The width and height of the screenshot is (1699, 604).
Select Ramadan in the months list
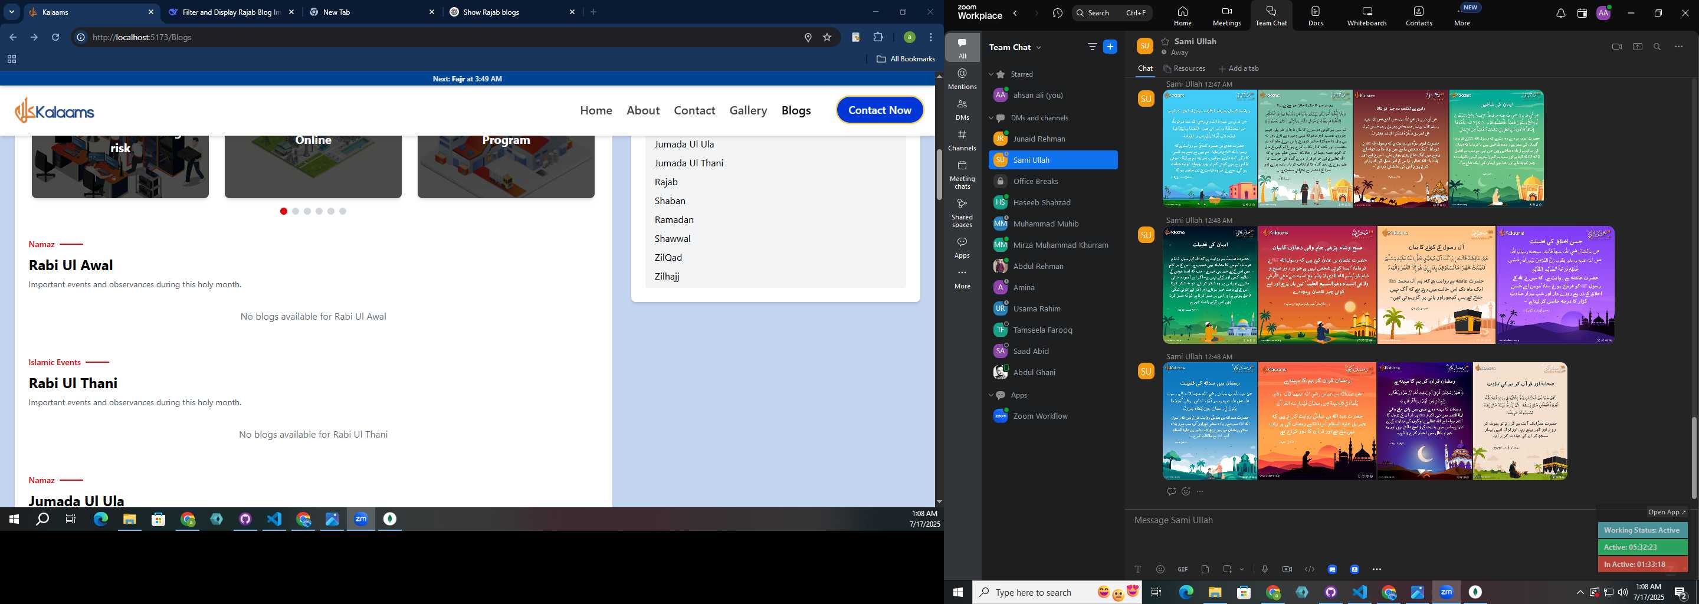click(x=674, y=219)
